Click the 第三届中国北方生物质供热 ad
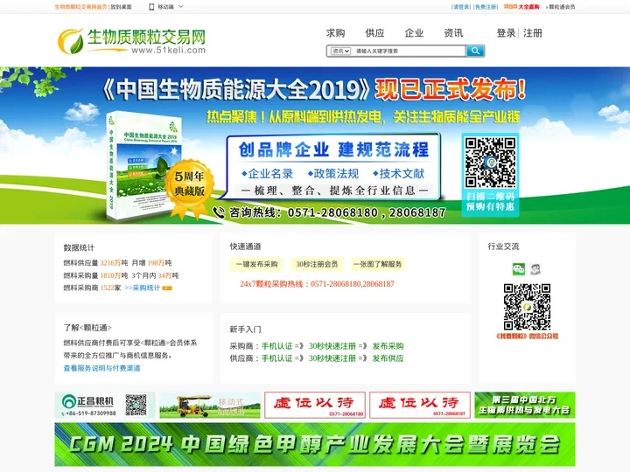 525,405
